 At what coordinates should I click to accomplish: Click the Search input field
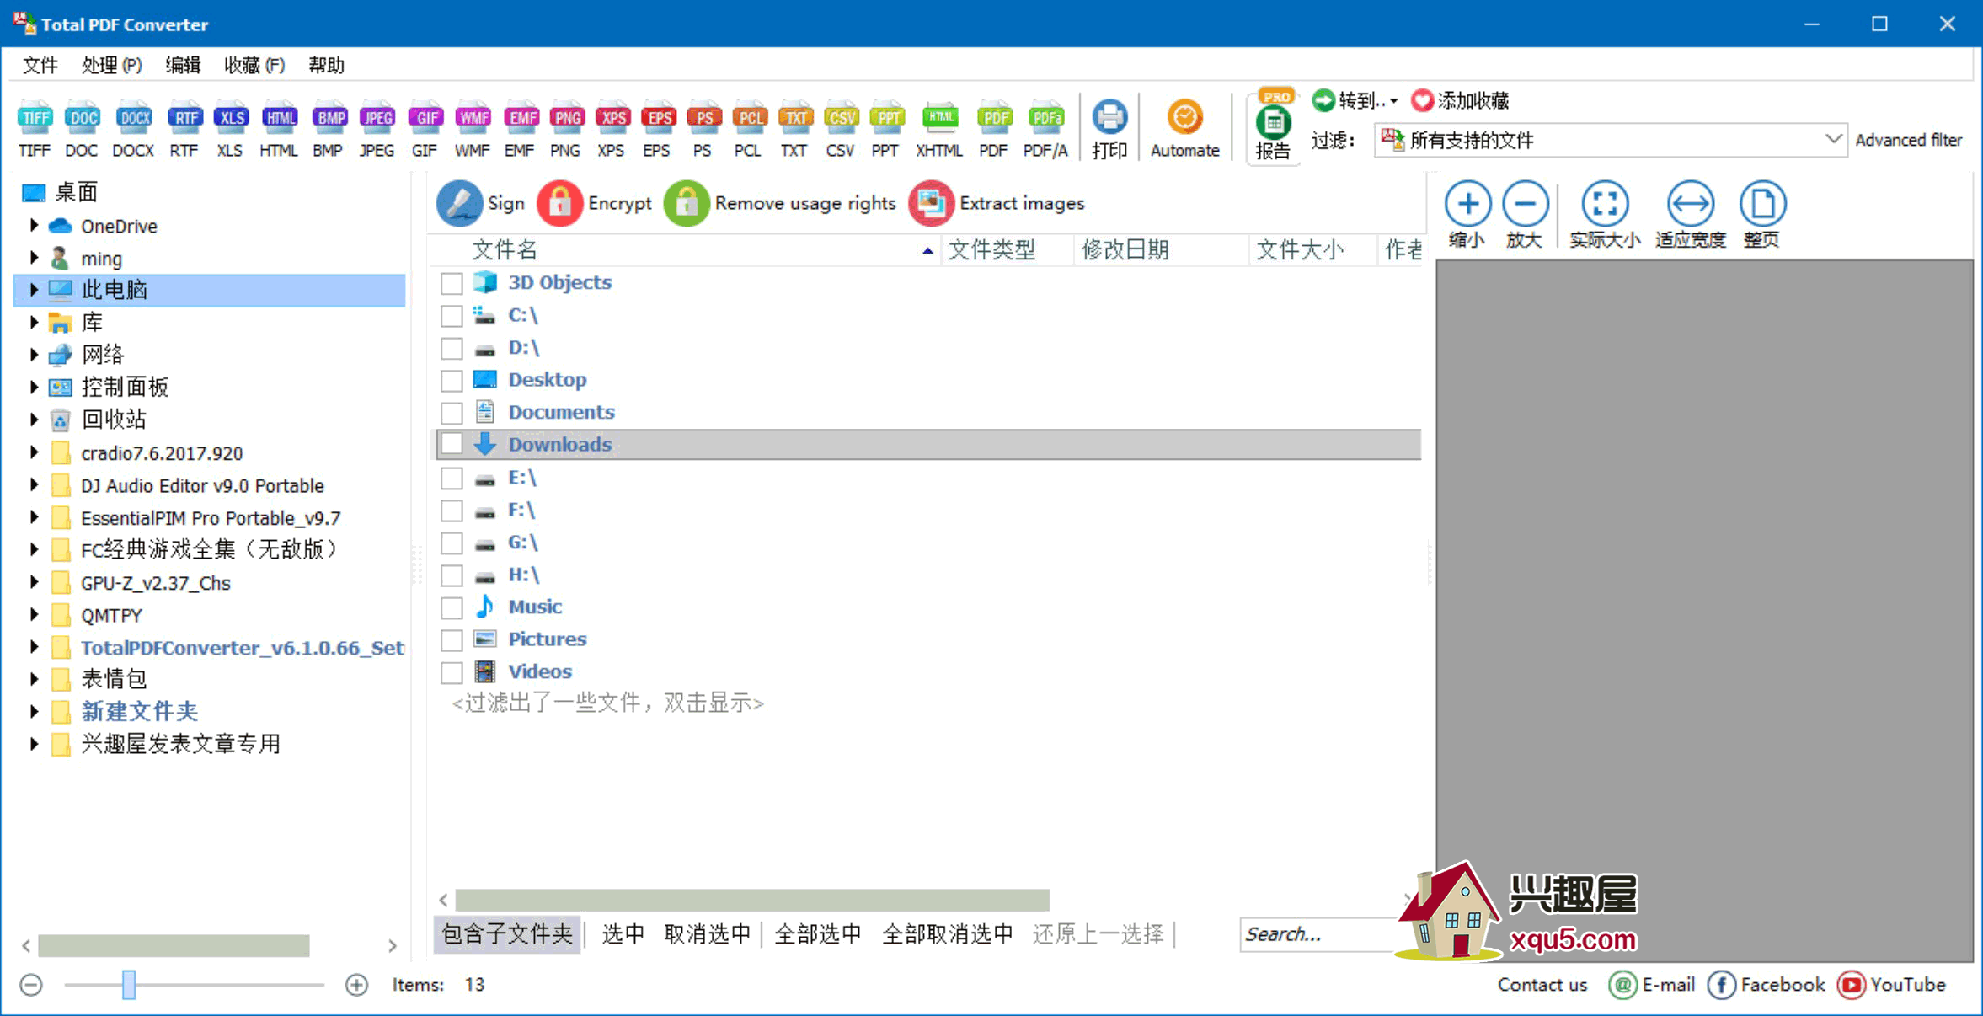(1318, 934)
